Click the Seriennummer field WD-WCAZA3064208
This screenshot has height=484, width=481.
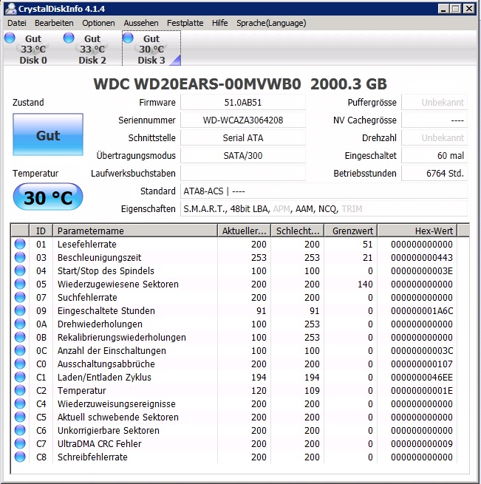[243, 120]
